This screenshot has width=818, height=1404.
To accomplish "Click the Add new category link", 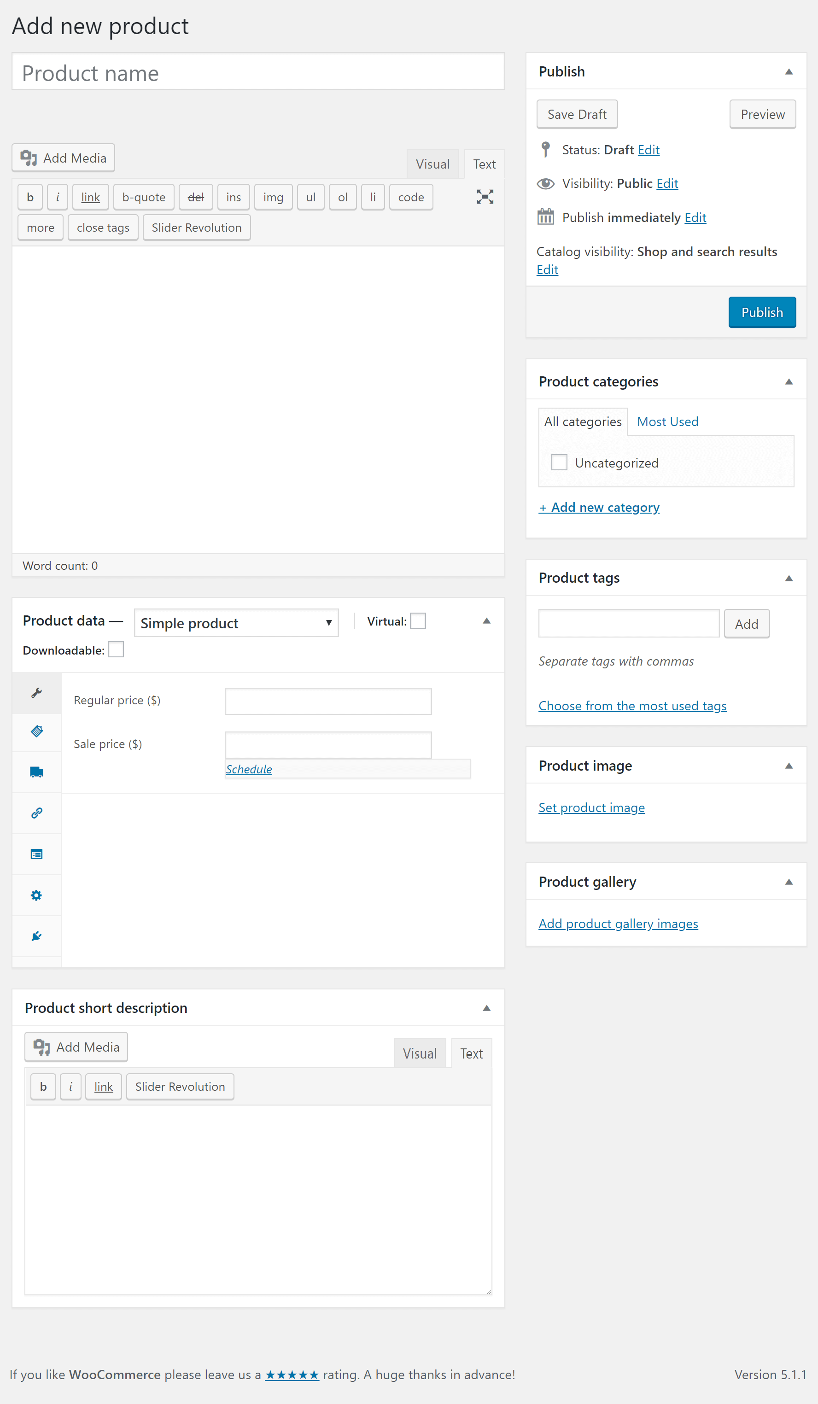I will coord(599,507).
